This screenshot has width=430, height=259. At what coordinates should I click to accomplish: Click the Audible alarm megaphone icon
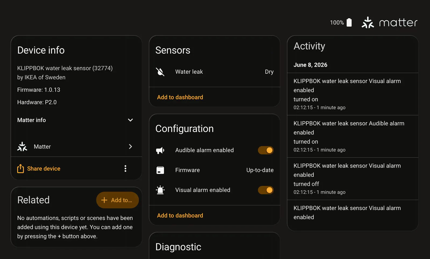pos(160,150)
